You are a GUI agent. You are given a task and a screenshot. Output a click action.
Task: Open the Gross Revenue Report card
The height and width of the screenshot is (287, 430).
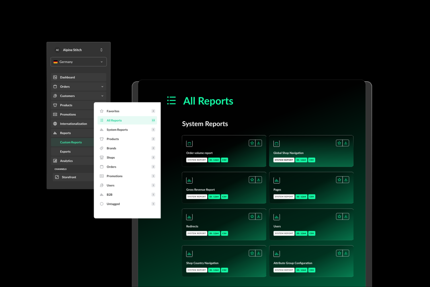pyautogui.click(x=224, y=188)
